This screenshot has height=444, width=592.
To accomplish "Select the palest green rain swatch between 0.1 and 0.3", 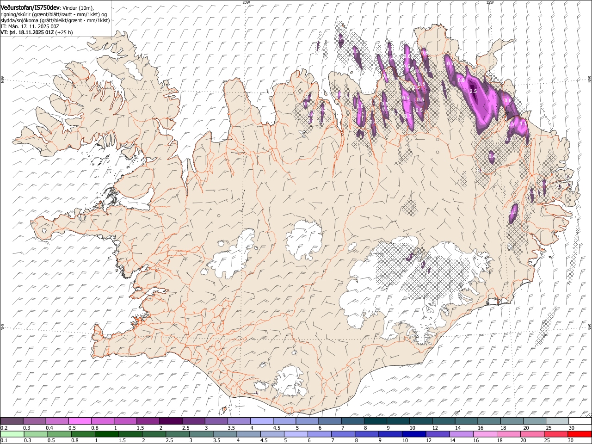I will (12, 434).
